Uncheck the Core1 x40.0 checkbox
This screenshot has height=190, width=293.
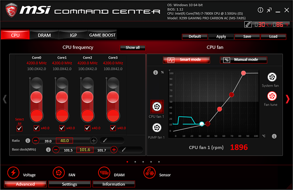point(62,128)
